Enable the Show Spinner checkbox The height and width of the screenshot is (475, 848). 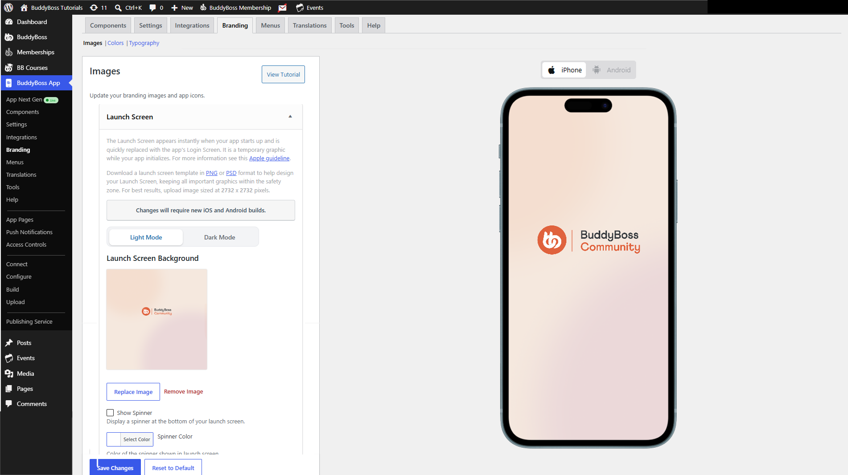click(110, 413)
